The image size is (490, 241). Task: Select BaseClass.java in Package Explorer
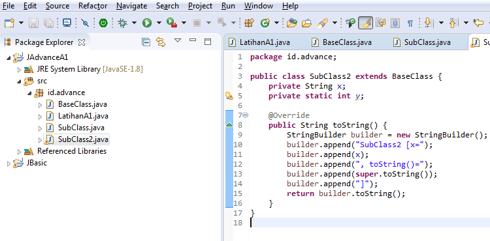[x=77, y=104]
